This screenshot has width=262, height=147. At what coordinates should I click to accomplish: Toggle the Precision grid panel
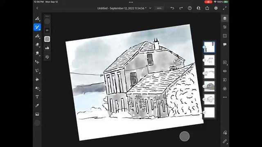pyautogui.click(x=225, y=36)
